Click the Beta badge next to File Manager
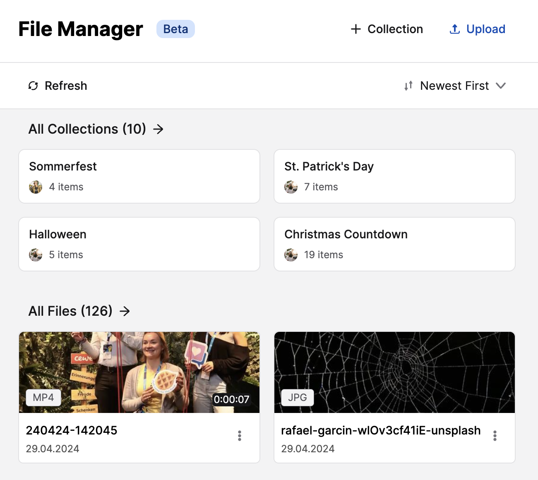The height and width of the screenshot is (480, 538). point(175,29)
